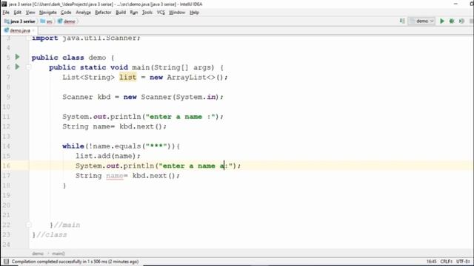Open the line separator CRLF selector
The image size is (474, 266).
point(447,262)
